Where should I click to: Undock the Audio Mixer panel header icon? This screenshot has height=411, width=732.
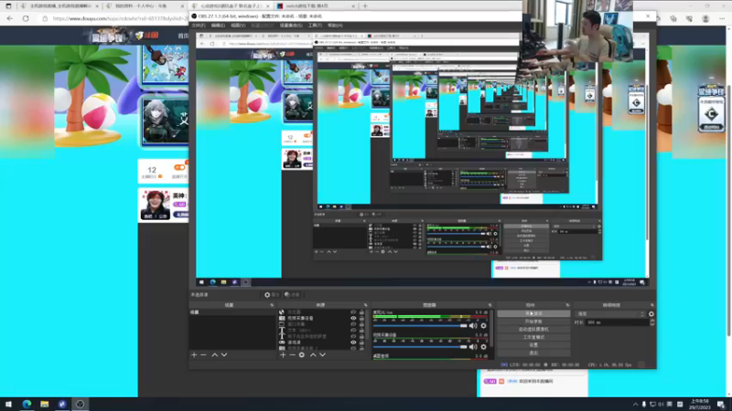(x=490, y=305)
